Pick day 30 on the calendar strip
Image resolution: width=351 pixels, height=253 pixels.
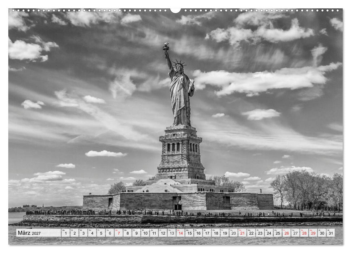pos(322,233)
